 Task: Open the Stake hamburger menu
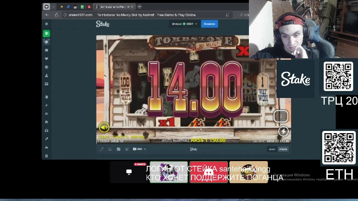46,24
